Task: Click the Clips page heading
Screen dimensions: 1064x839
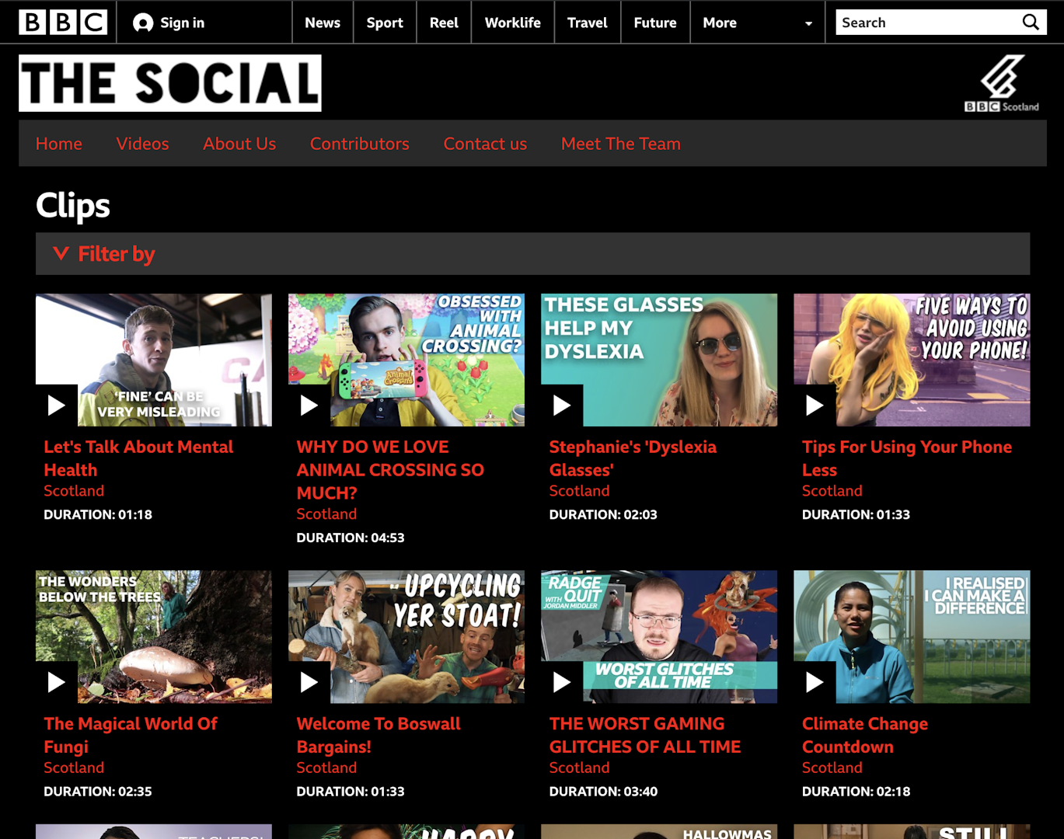Action: tap(73, 206)
